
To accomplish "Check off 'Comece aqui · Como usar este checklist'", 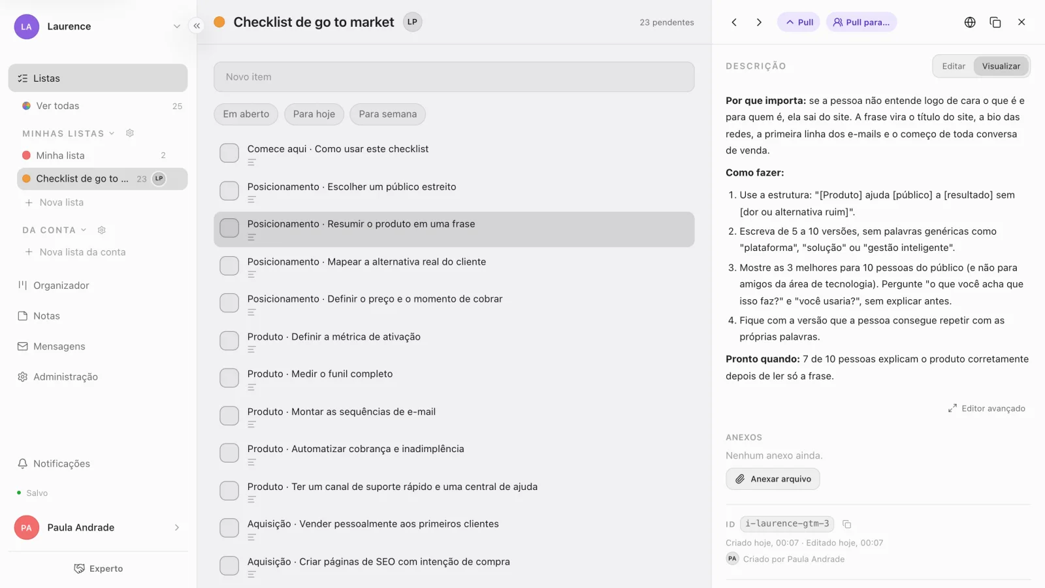I will point(229,153).
